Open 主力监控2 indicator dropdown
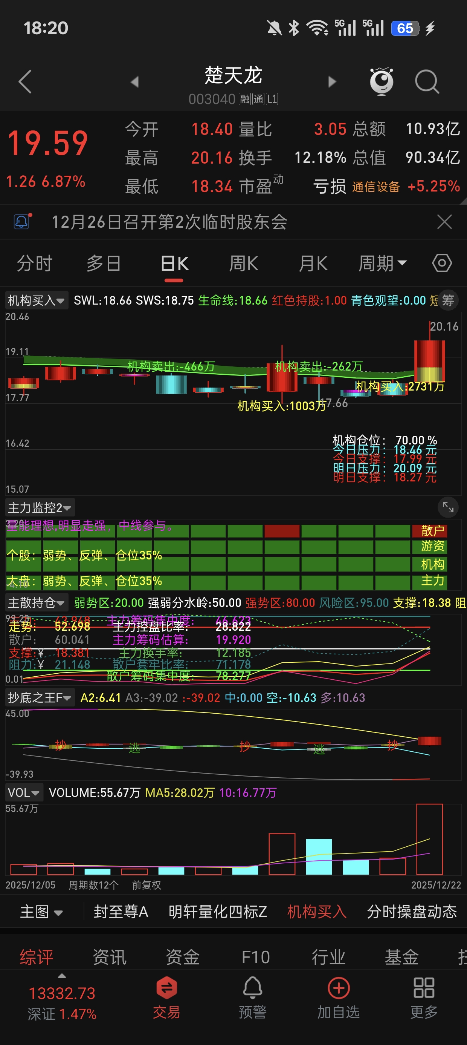This screenshot has height=1045, width=467. 40,507
